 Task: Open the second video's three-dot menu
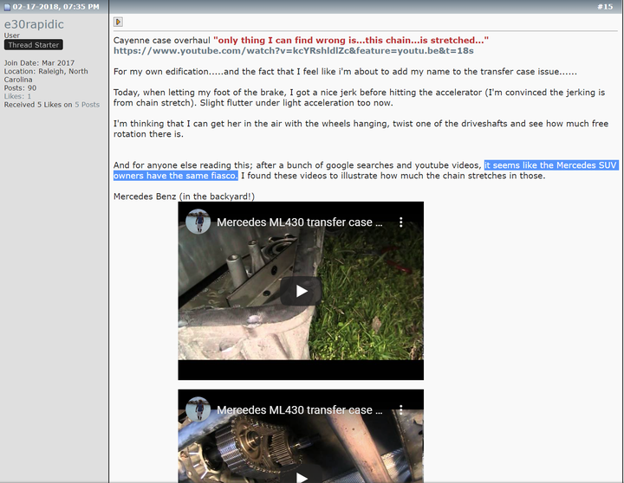click(400, 409)
